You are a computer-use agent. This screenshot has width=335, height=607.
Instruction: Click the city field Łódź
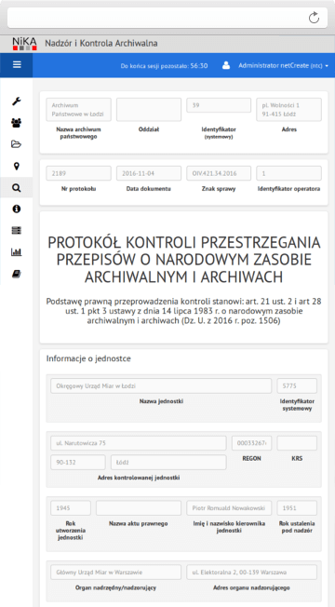click(168, 462)
